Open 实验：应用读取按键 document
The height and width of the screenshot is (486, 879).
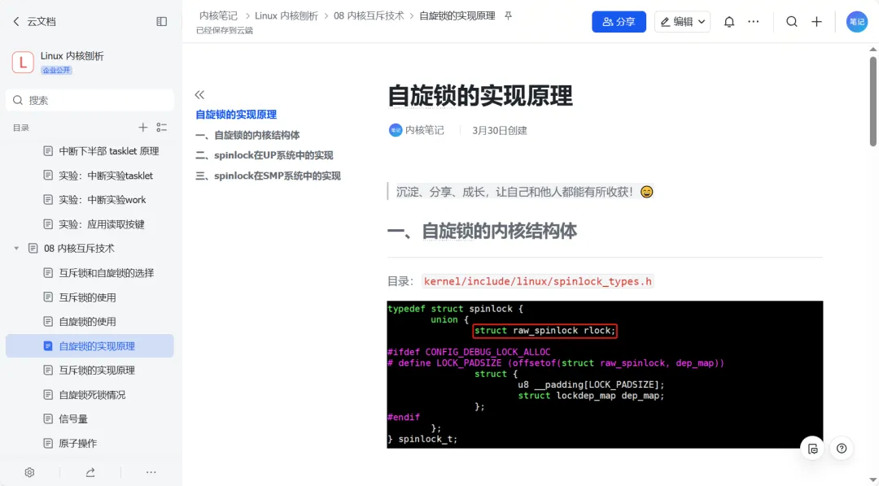pos(101,224)
